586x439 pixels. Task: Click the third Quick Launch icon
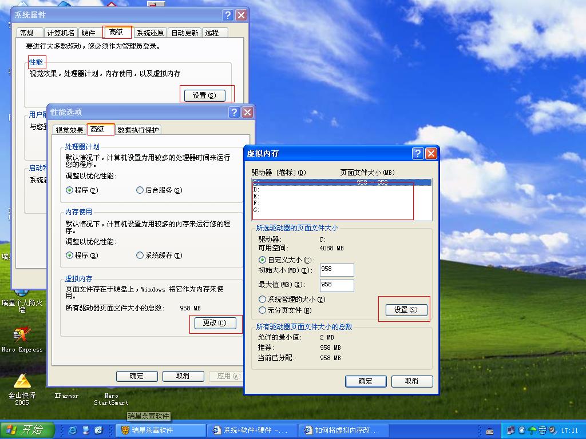pos(98,430)
